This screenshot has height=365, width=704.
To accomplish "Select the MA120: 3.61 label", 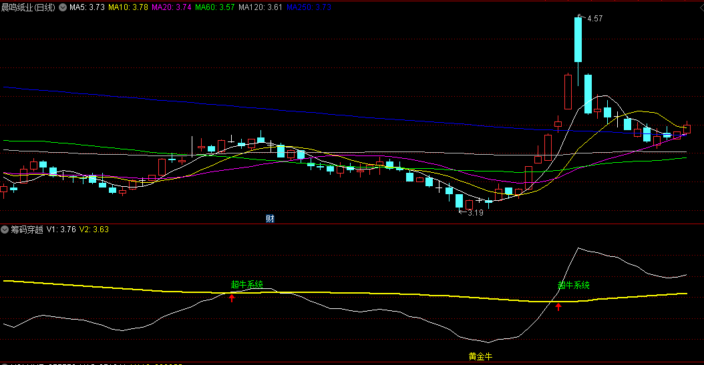I will click(x=260, y=7).
